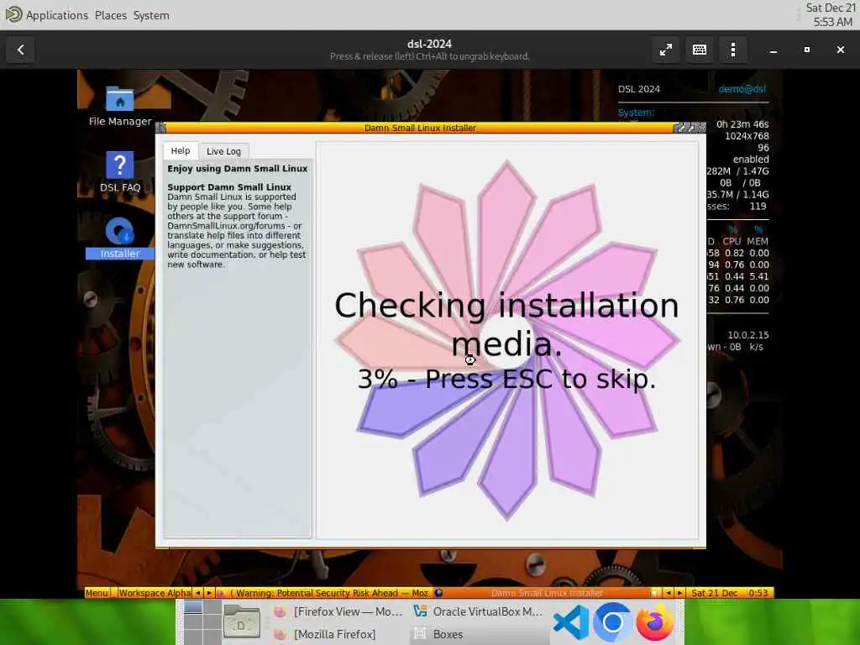Image resolution: width=860 pixels, height=645 pixels.
Task: Switch to Oracle VirtualBox Manager window
Action: [x=478, y=611]
